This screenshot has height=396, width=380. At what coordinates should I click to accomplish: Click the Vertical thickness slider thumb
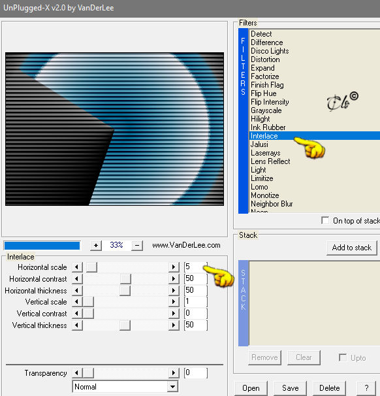coord(125,325)
